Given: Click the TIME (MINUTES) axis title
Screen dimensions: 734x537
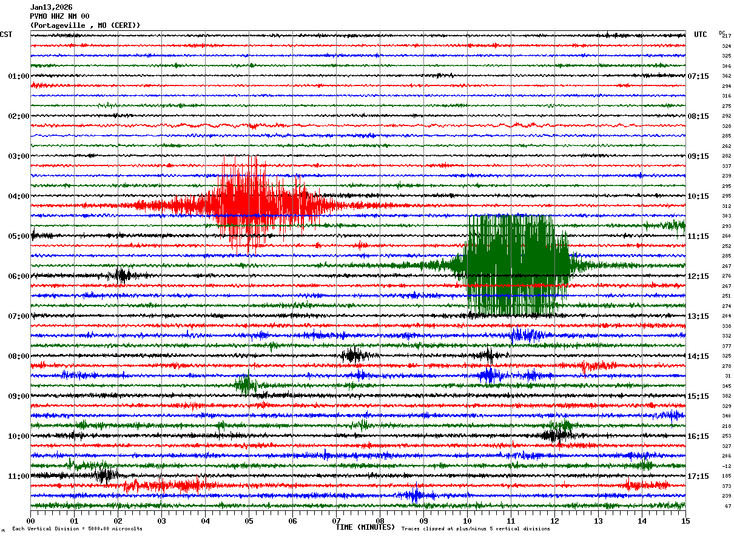Looking at the screenshot, I should pos(365,527).
